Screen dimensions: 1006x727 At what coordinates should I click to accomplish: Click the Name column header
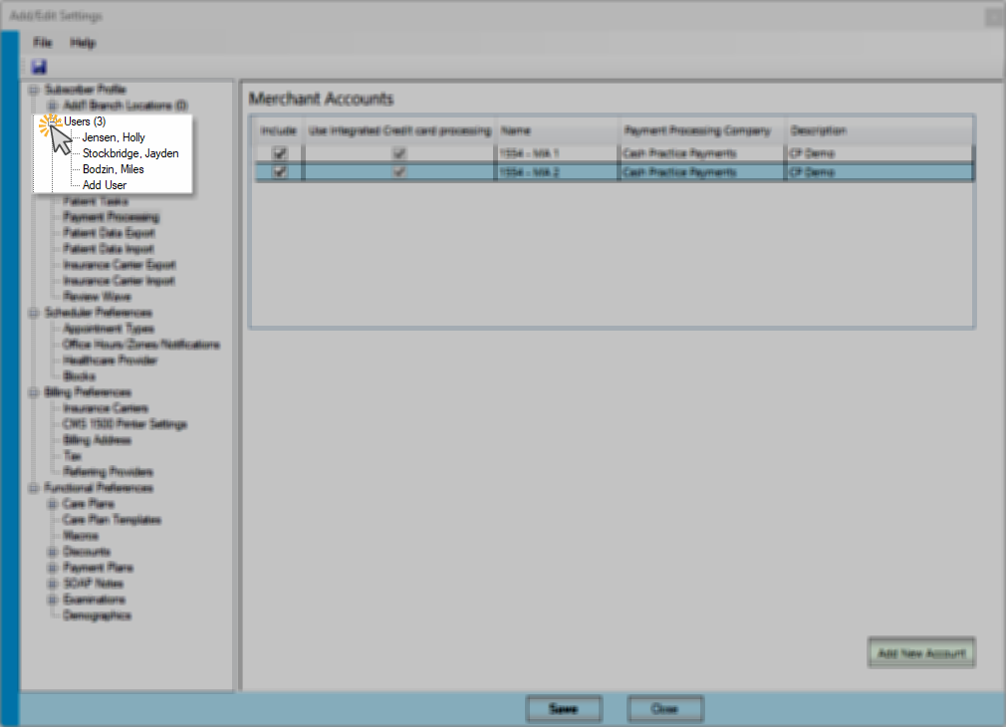(x=557, y=130)
